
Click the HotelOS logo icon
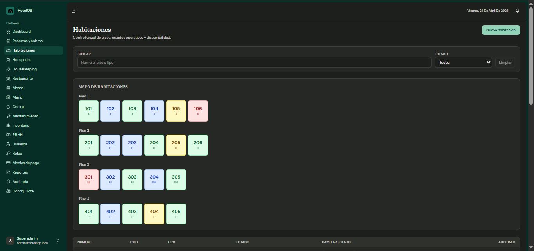[10, 11]
